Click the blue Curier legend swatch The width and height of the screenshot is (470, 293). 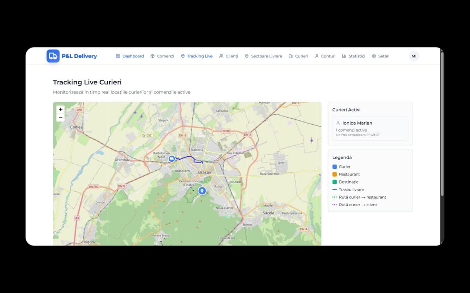[x=334, y=167]
